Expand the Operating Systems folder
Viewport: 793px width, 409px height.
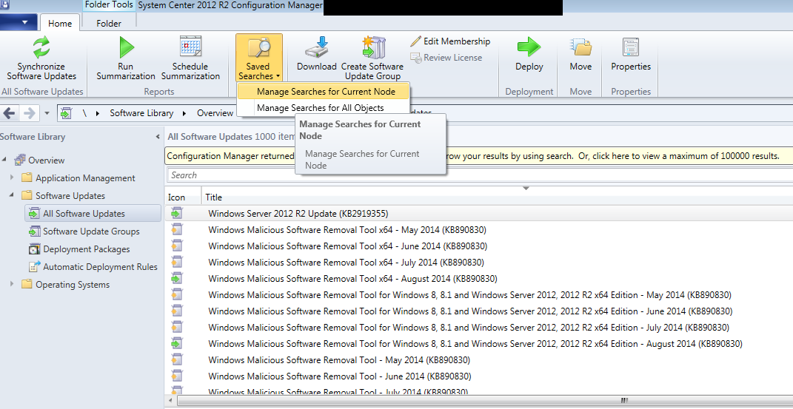[12, 284]
